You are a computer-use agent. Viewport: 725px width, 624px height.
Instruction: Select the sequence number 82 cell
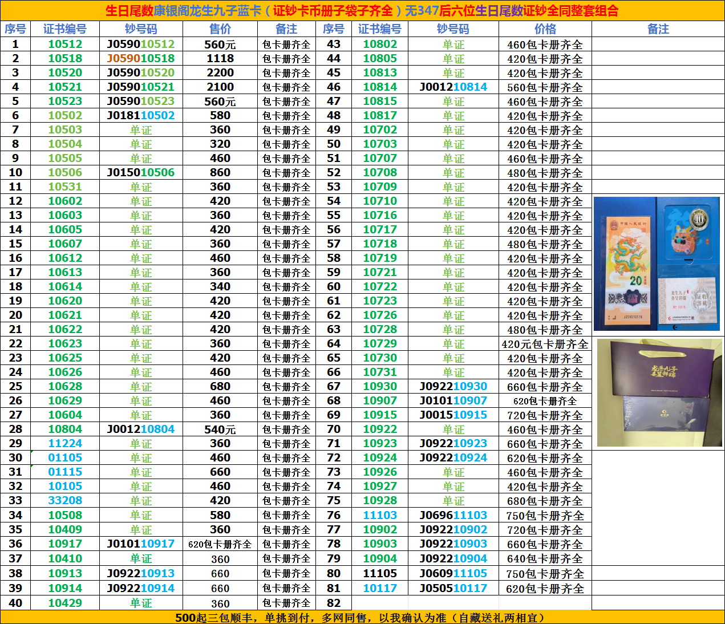[x=334, y=603]
